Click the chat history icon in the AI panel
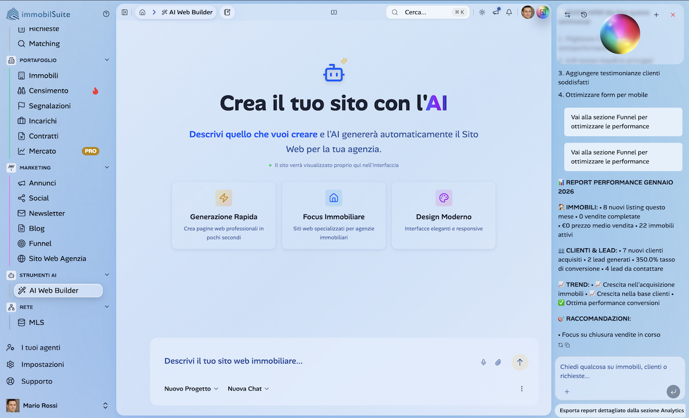The height and width of the screenshot is (418, 689). (x=583, y=15)
